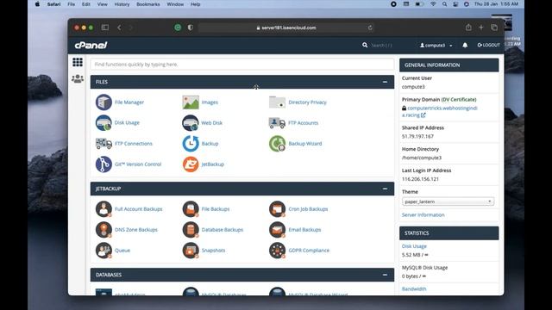
Task: Open the Cron Job Backups icon
Action: (x=277, y=209)
